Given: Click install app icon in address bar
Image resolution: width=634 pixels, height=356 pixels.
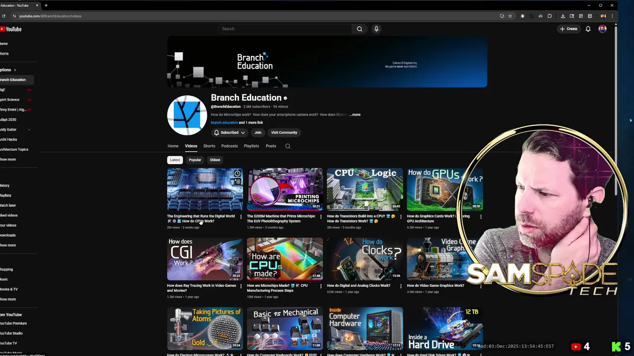Looking at the screenshot, I should (x=502, y=16).
